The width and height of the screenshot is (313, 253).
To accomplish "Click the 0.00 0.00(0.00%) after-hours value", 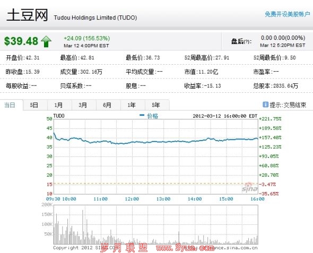I will (x=283, y=38).
